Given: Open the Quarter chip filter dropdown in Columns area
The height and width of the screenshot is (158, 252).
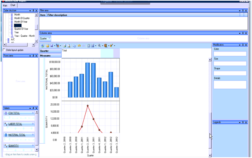Looking at the screenshot, I should tap(49, 39).
